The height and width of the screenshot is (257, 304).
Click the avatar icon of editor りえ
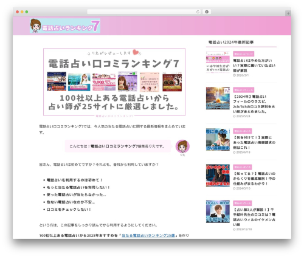[x=182, y=146]
